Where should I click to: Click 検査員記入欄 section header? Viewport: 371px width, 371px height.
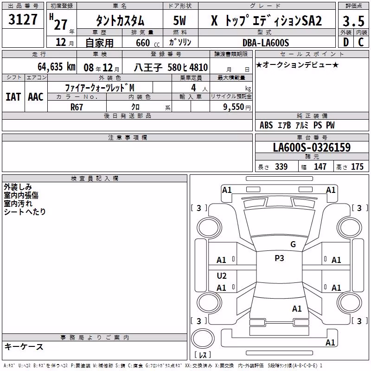(95, 179)
